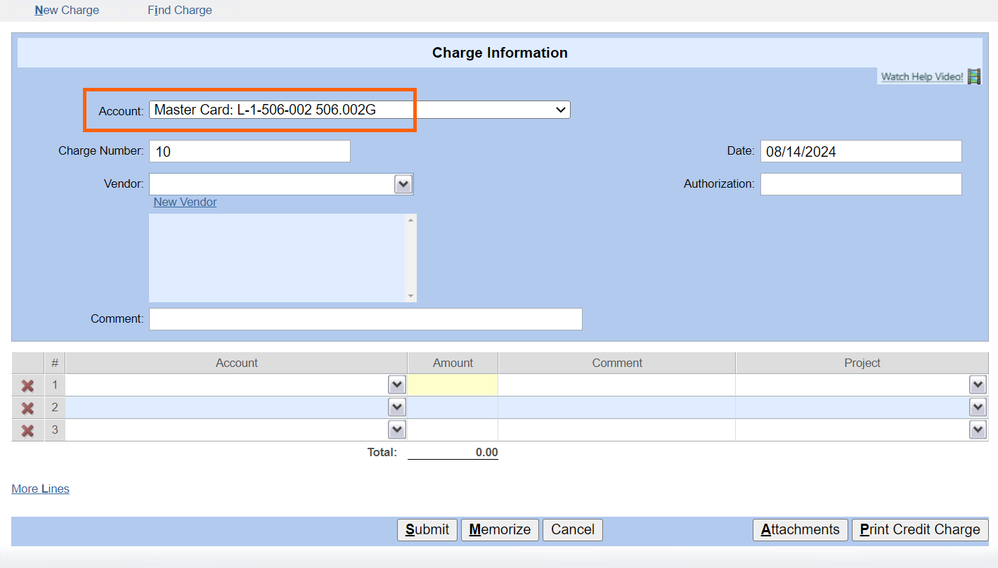Submit the credit charge
The width and height of the screenshot is (998, 568).
pos(427,529)
